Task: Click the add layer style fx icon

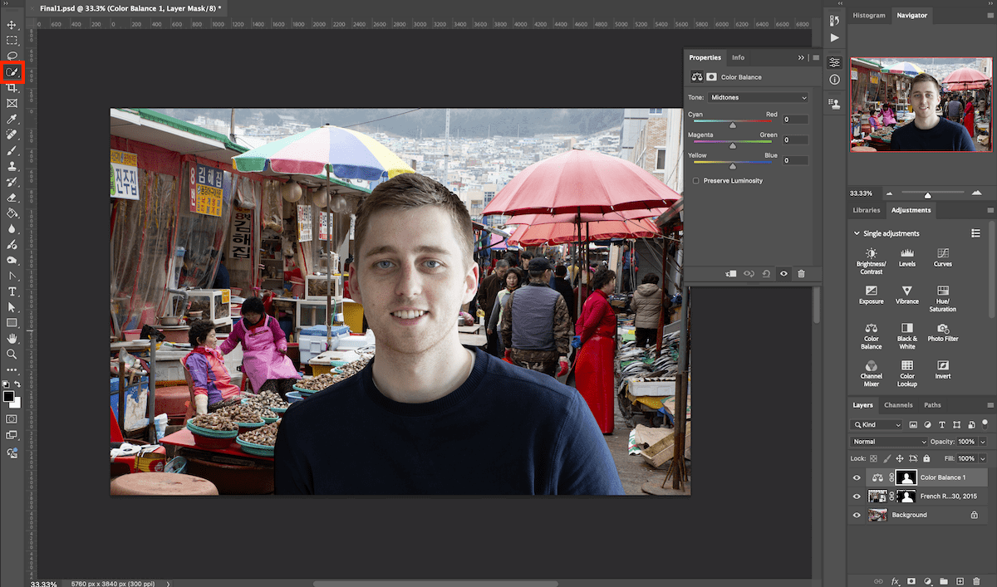Action: click(x=896, y=580)
